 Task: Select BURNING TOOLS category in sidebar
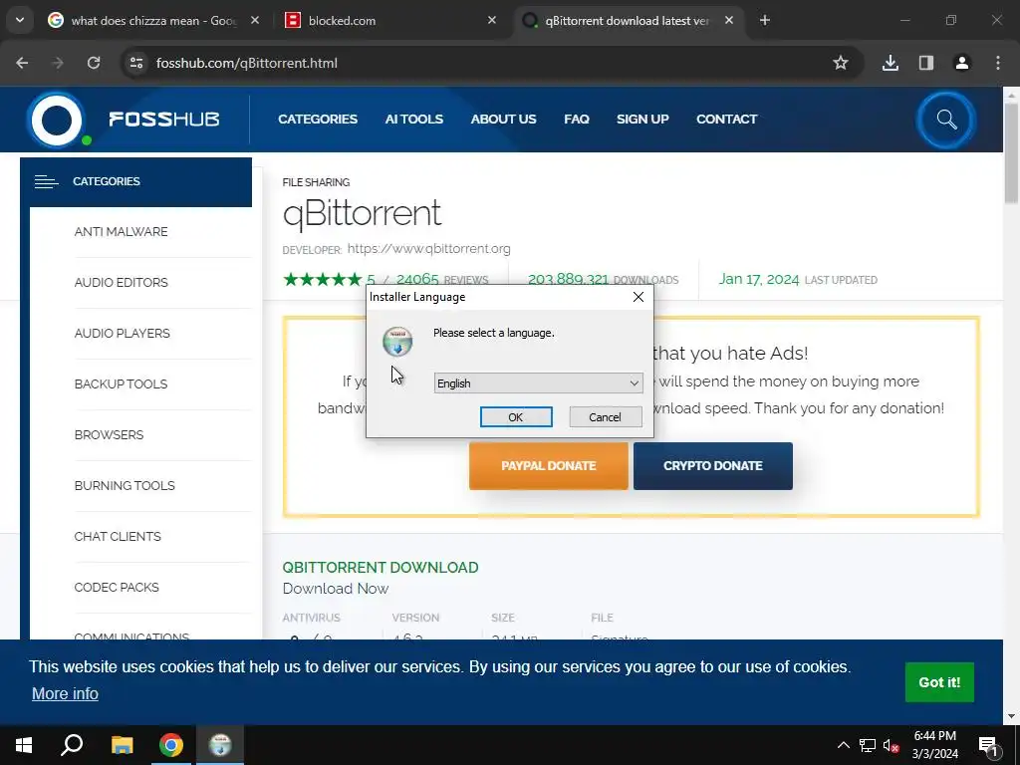tap(125, 485)
